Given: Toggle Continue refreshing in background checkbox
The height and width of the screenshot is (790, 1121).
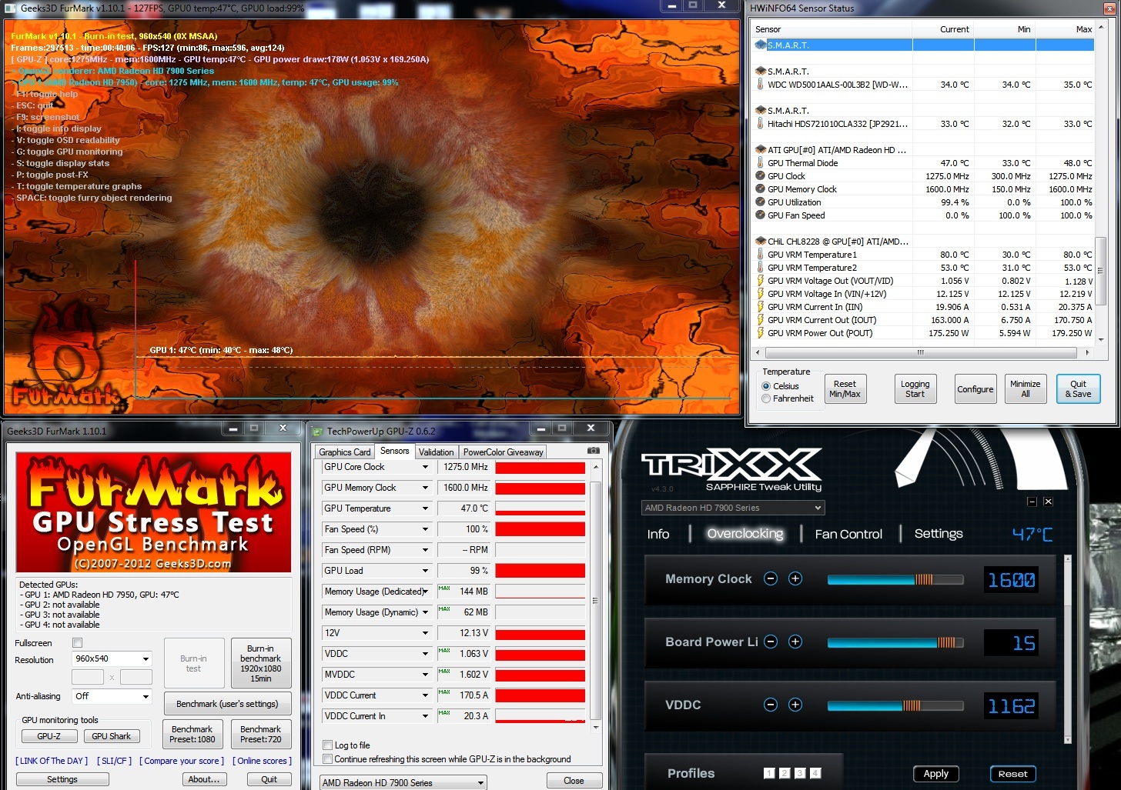Looking at the screenshot, I should (328, 759).
